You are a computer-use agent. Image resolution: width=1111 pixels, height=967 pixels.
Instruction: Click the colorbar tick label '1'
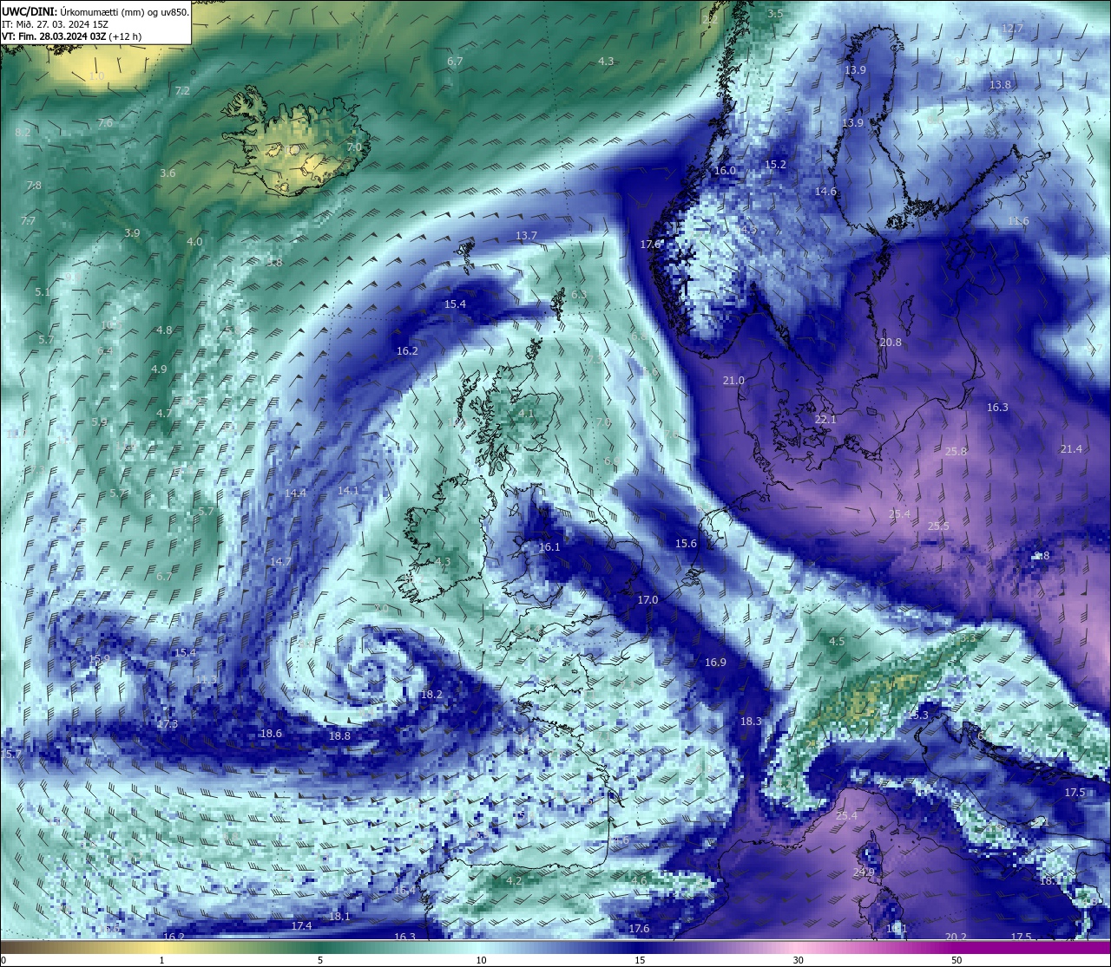(x=161, y=960)
